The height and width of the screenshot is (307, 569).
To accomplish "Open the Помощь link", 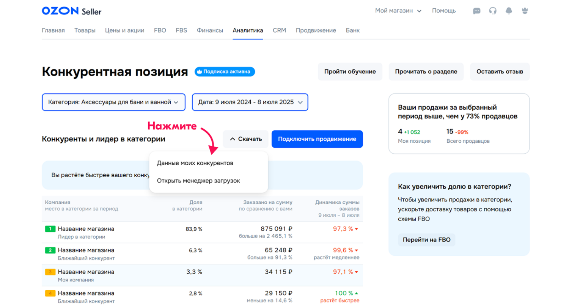I will tap(444, 11).
